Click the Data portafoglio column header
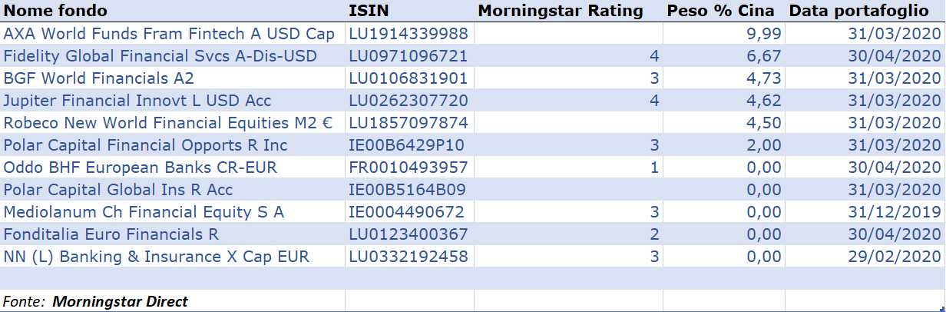Viewport: 946px width, 312px height. [x=864, y=11]
